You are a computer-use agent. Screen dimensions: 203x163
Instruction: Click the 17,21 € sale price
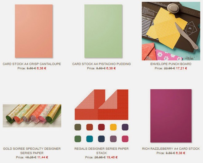pos(181,68)
